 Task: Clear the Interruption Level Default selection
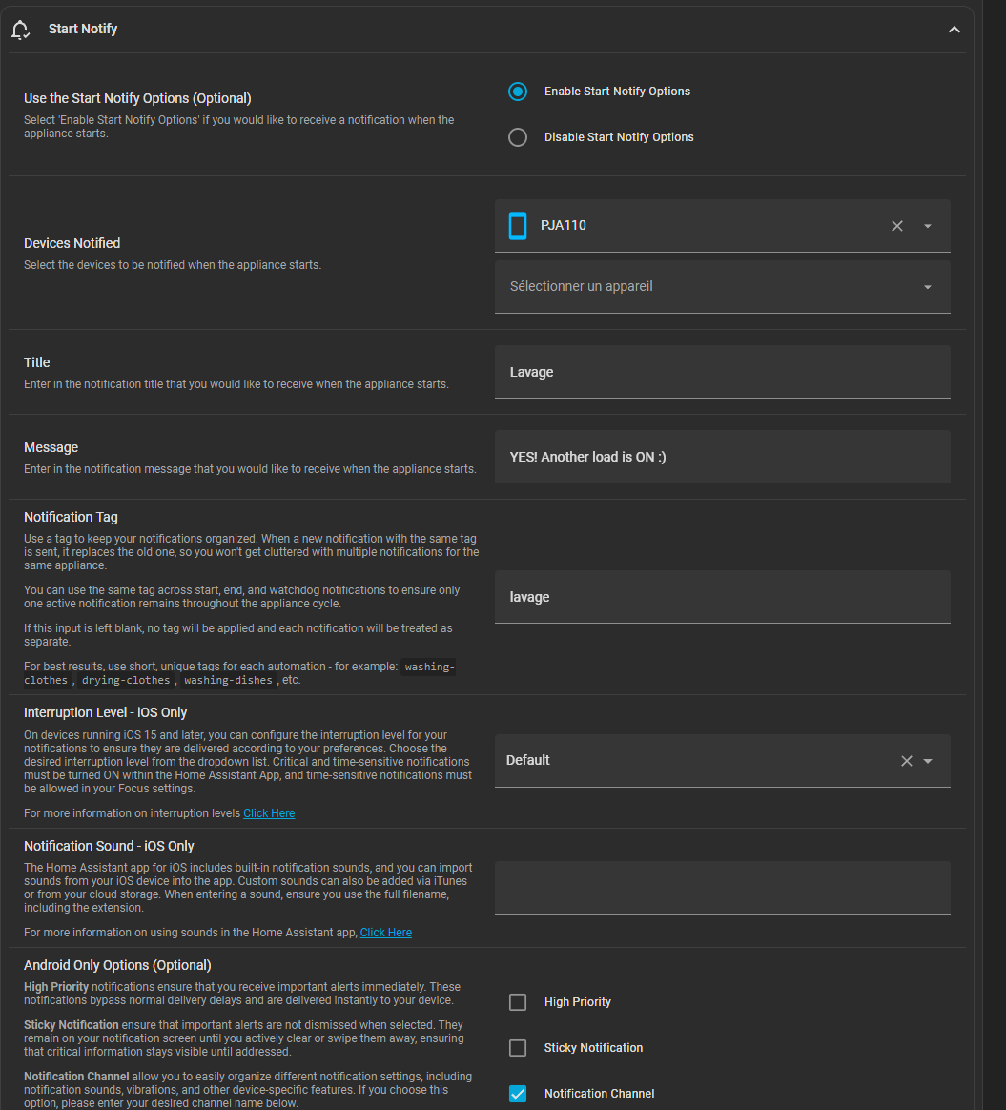coord(906,761)
